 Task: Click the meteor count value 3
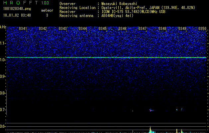point(47,15)
